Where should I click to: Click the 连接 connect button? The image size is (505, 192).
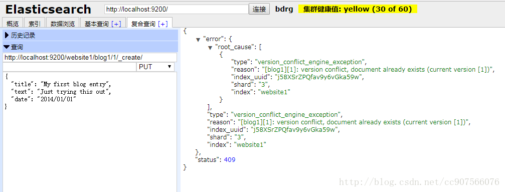coord(259,9)
